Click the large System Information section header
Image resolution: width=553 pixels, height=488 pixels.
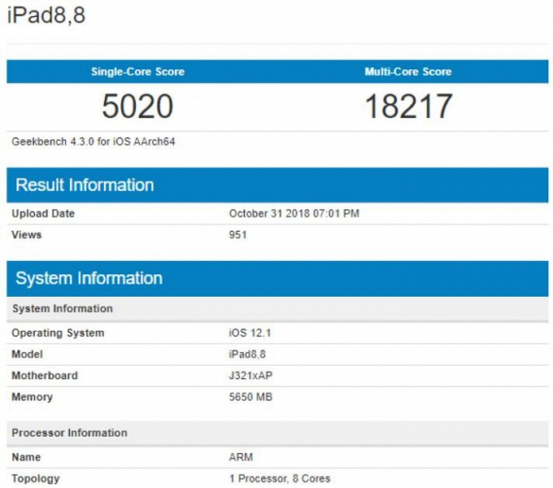(277, 278)
